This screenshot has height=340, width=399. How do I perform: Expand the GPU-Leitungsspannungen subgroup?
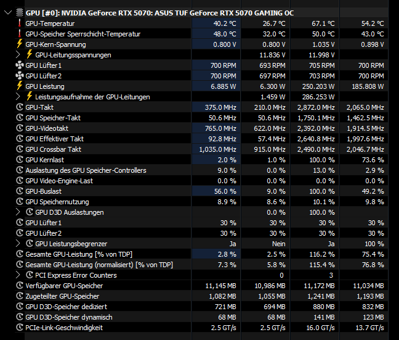[x=18, y=55]
